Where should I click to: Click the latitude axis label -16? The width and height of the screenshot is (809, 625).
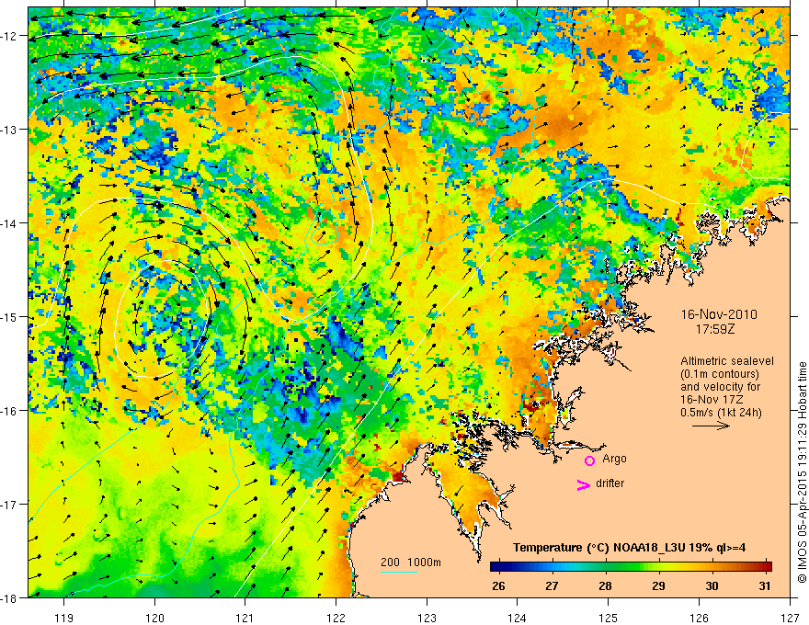coord(10,411)
